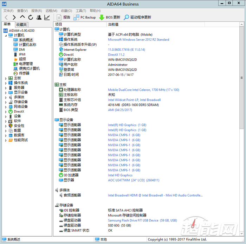Open Mobile DualCore Intel Celeron link

click(143, 90)
